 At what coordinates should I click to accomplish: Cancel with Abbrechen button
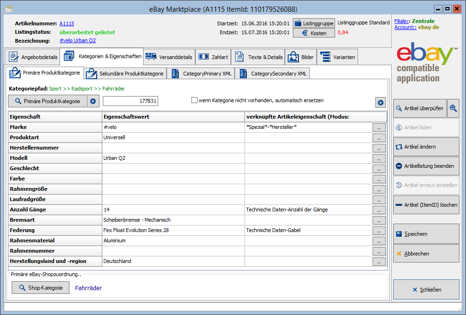pyautogui.click(x=426, y=254)
